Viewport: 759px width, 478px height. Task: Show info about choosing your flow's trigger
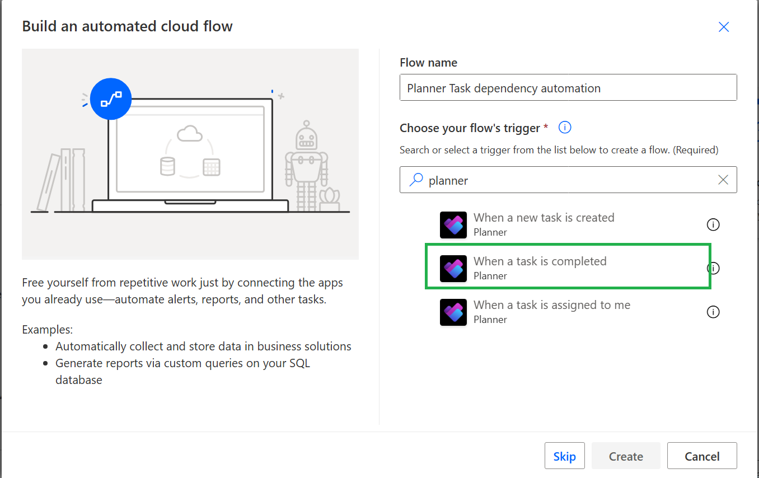(x=565, y=128)
